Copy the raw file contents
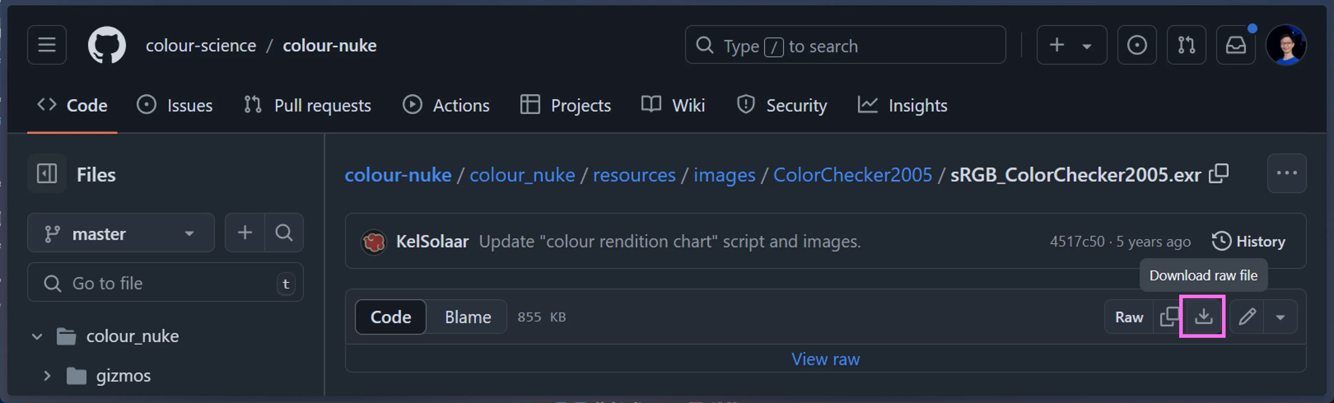 [x=1170, y=317]
